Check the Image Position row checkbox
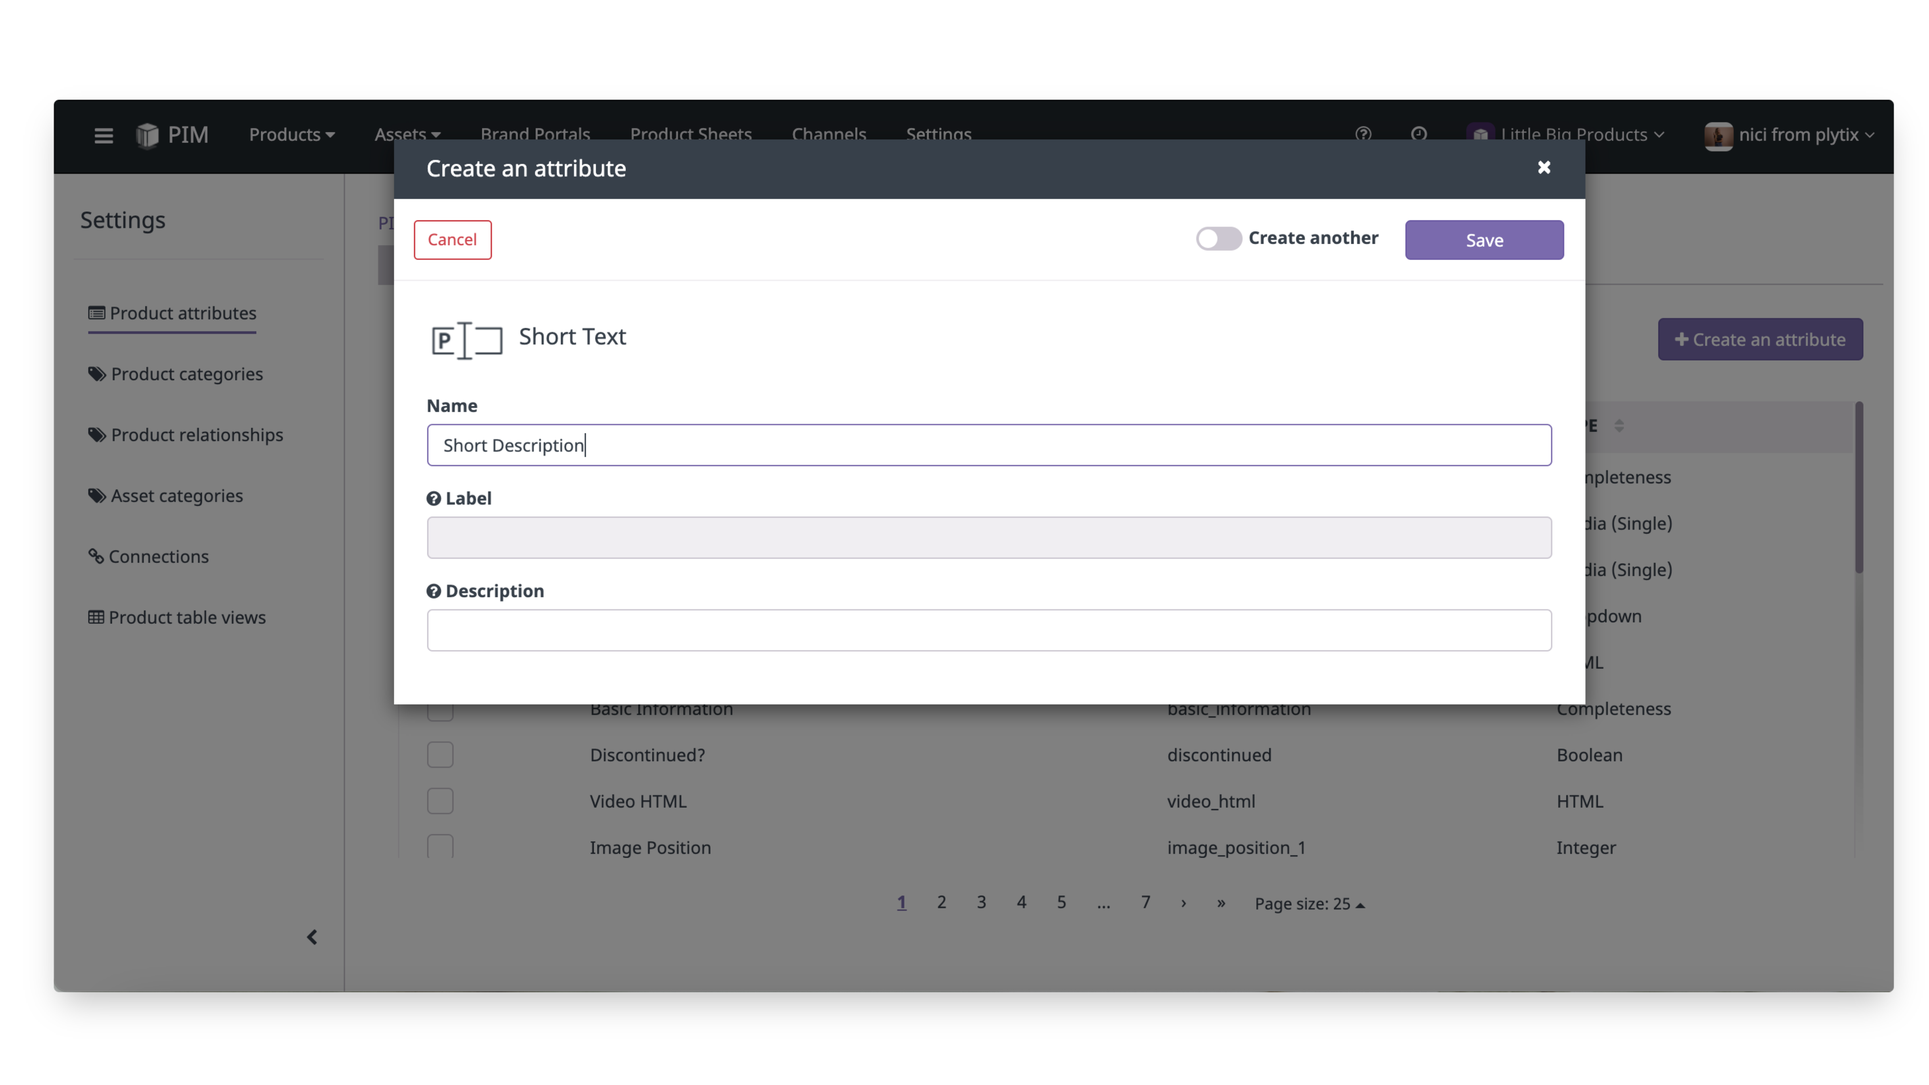Screen dimensions: 1929x1085 [440, 846]
